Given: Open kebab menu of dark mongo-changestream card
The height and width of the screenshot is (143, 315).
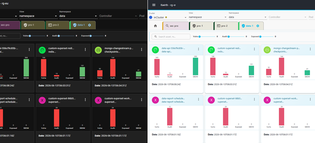Looking at the screenshot, I should point(142,50).
